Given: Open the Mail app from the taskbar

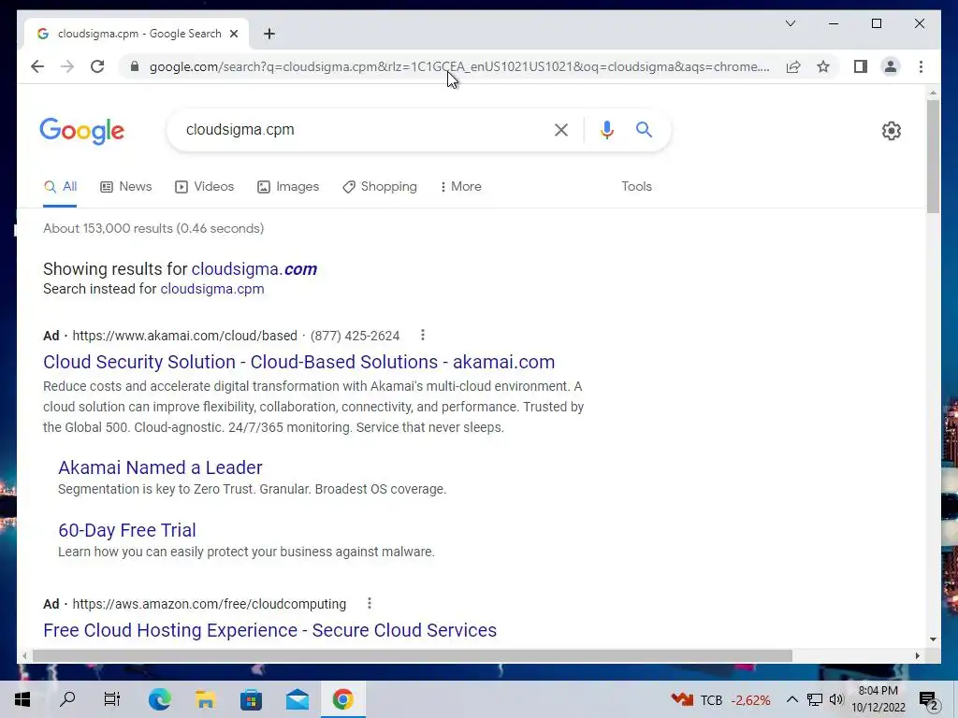Looking at the screenshot, I should coord(297,699).
